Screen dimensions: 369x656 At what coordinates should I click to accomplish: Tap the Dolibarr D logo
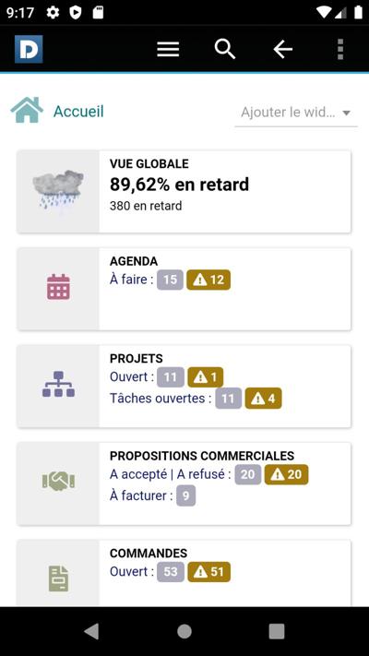coord(29,50)
